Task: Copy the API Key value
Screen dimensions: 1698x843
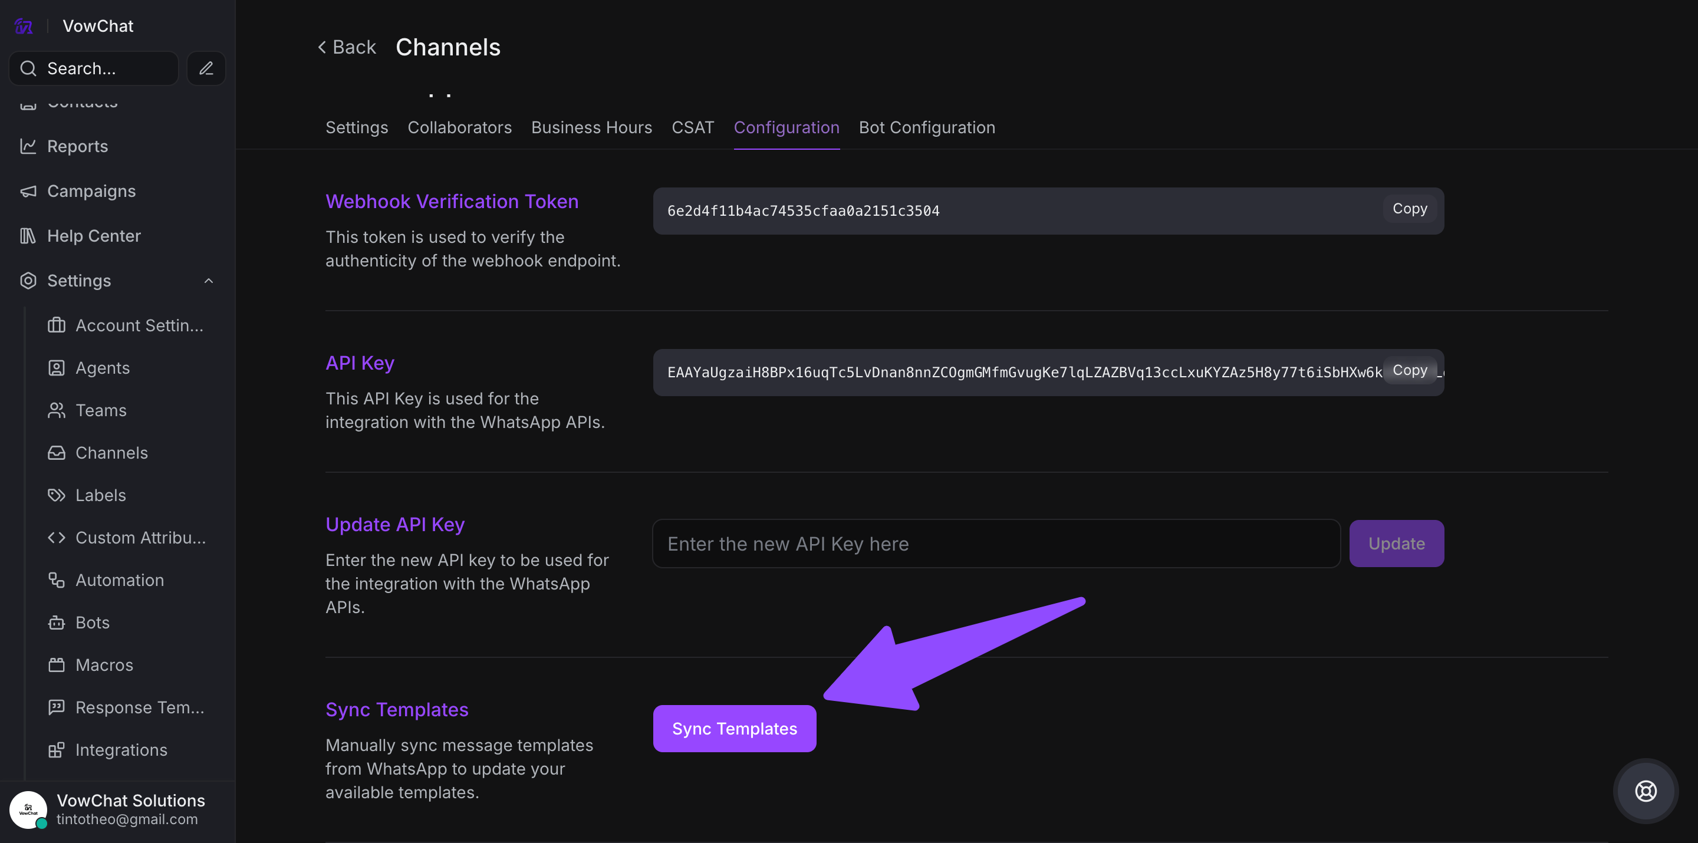Action: click(1409, 370)
